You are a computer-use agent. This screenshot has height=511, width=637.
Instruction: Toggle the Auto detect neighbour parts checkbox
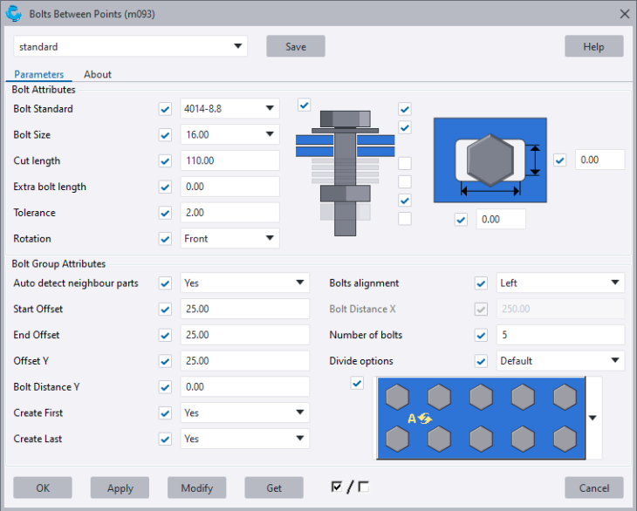tap(165, 283)
